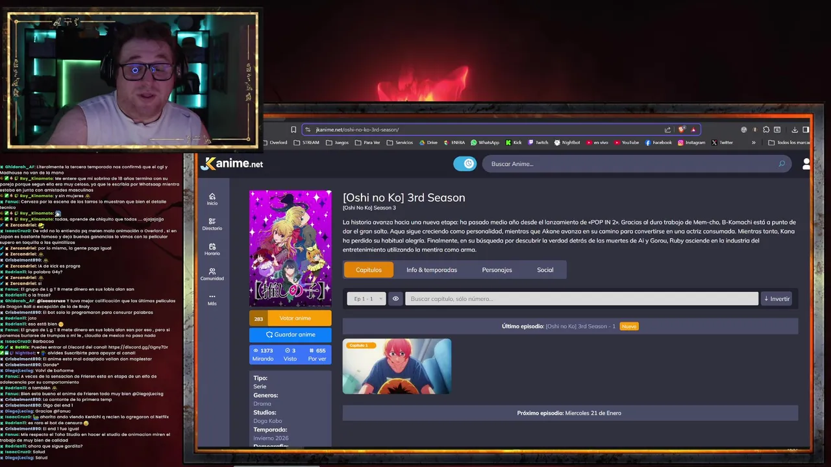This screenshot has width=831, height=467.
Task: Open the Kick bookmark
Action: click(514, 143)
